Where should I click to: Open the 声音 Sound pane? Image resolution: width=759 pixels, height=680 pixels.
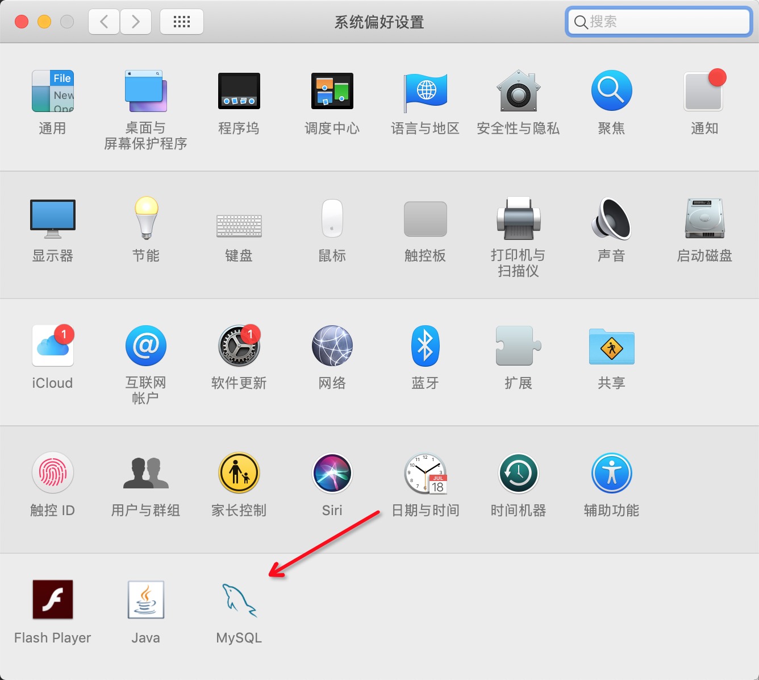[612, 218]
